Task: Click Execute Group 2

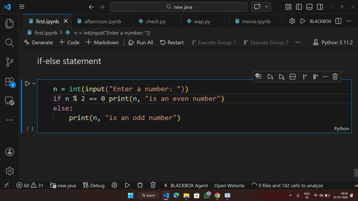Action: tap(266, 42)
